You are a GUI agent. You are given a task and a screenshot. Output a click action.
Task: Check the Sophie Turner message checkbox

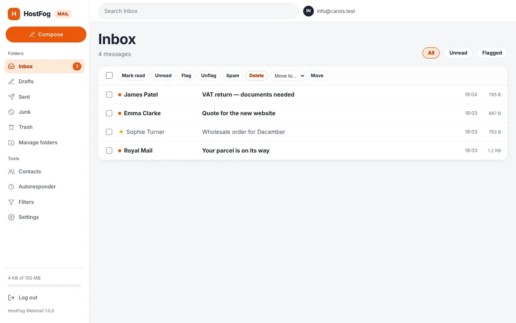[x=109, y=132]
